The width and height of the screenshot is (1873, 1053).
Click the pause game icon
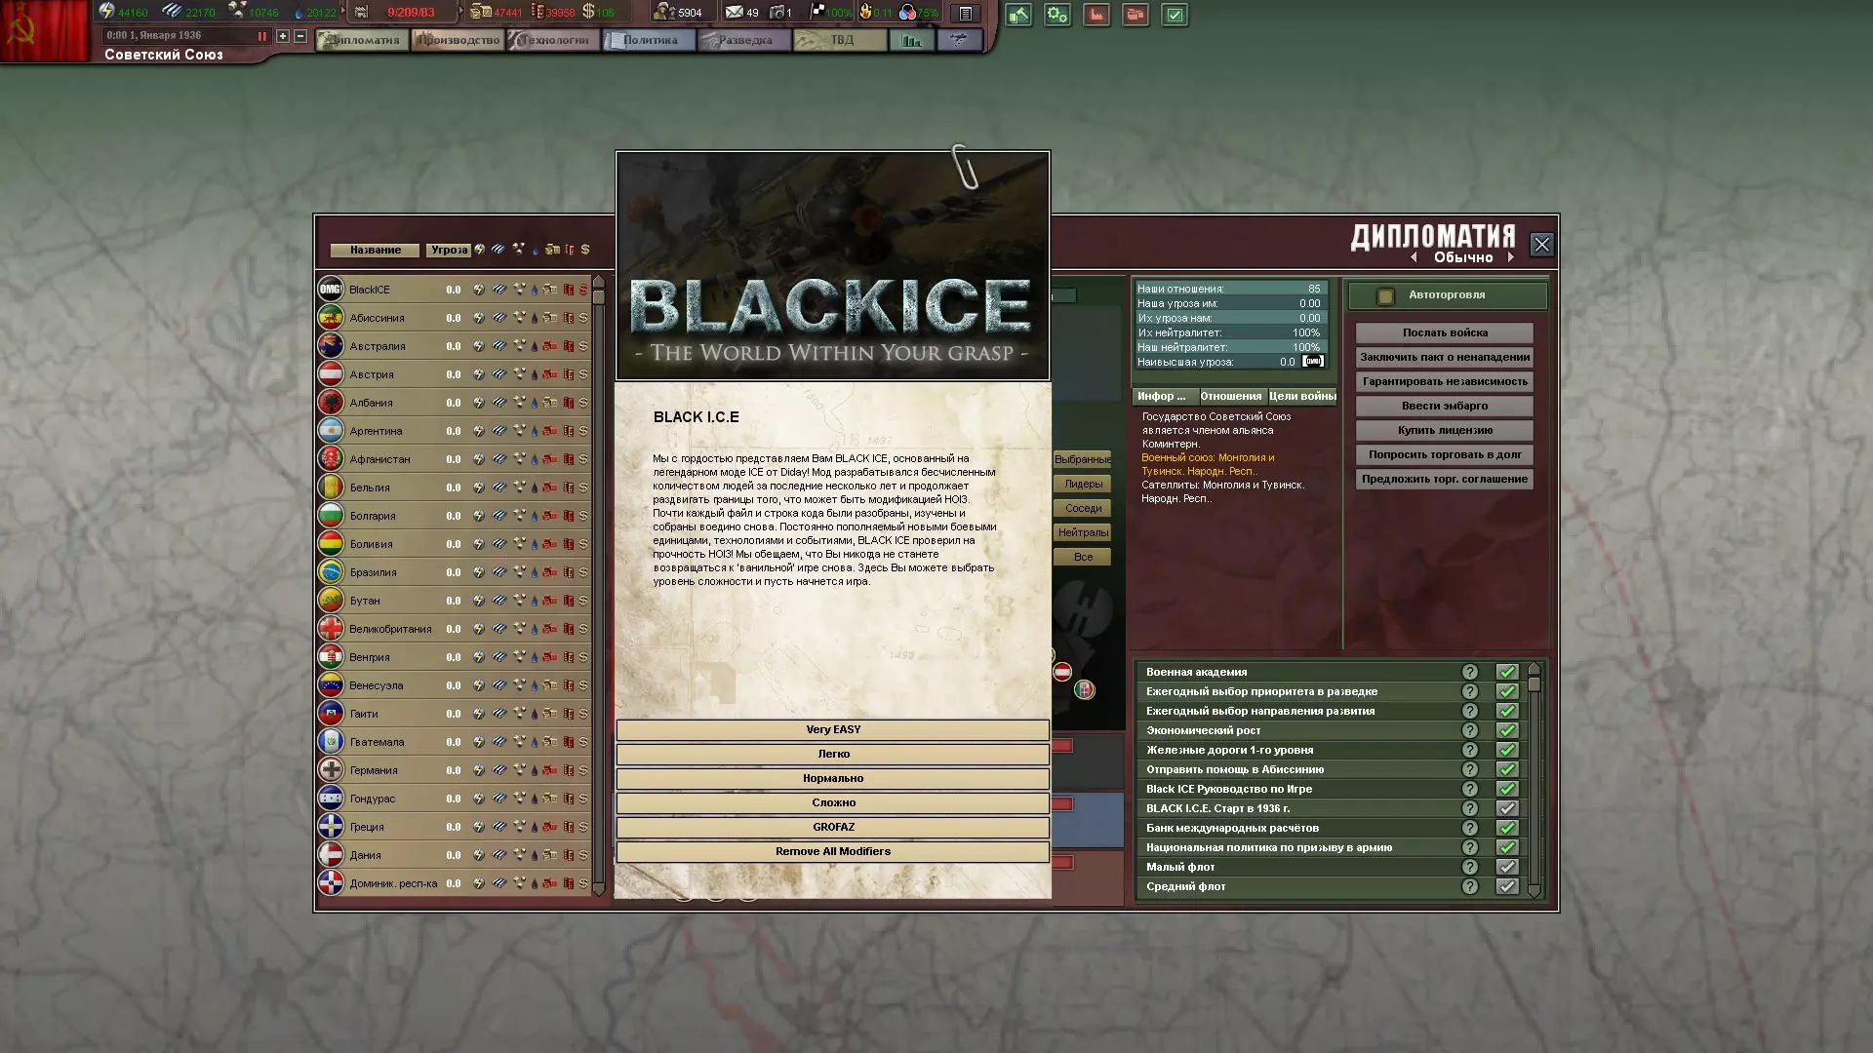(261, 36)
